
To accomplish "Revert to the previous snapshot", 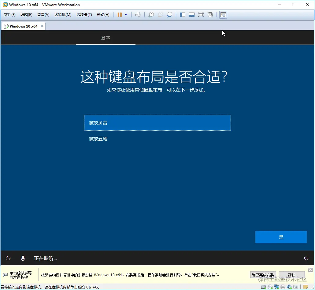I will [x=160, y=15].
